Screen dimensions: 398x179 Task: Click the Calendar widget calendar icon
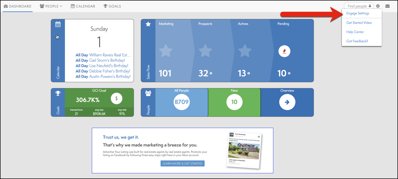point(58,24)
